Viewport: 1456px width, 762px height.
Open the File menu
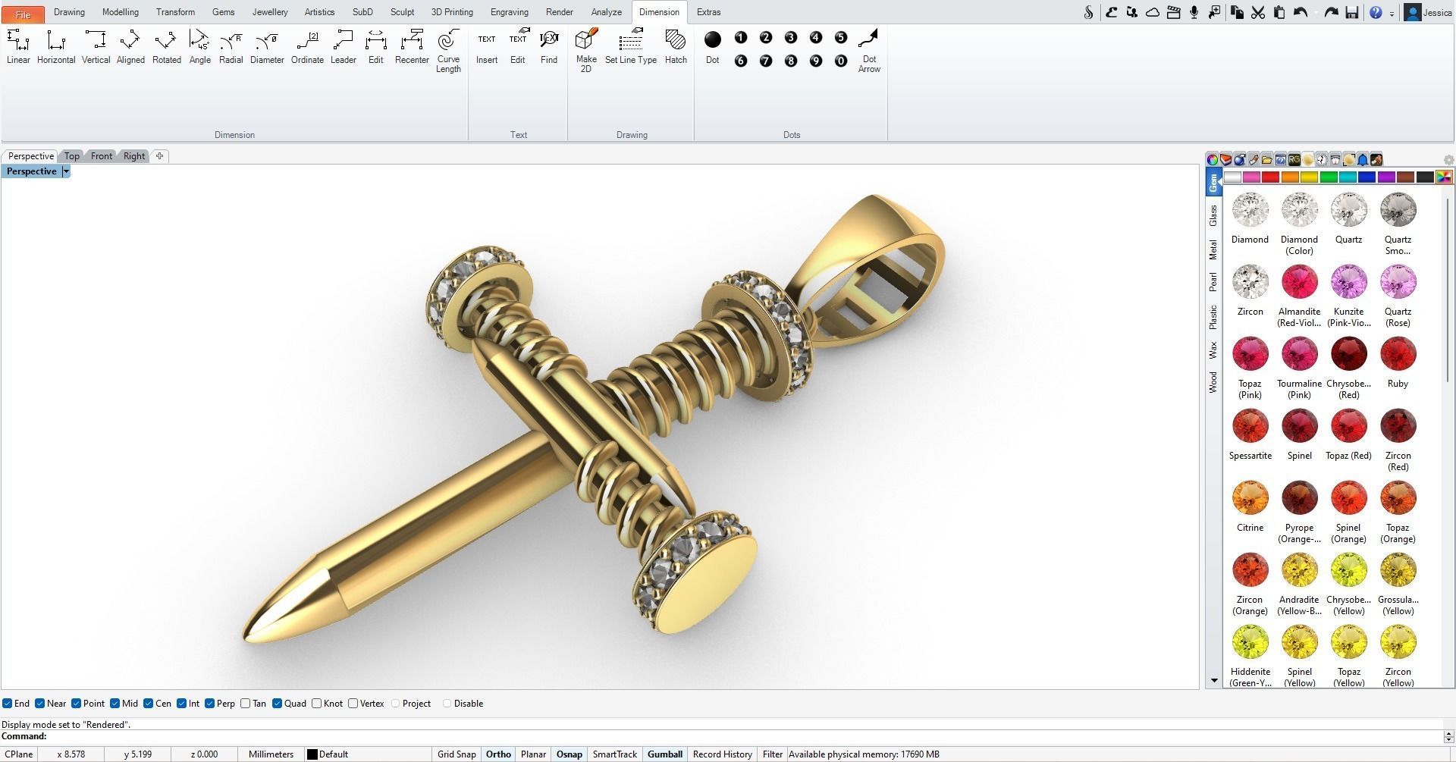tap(23, 14)
